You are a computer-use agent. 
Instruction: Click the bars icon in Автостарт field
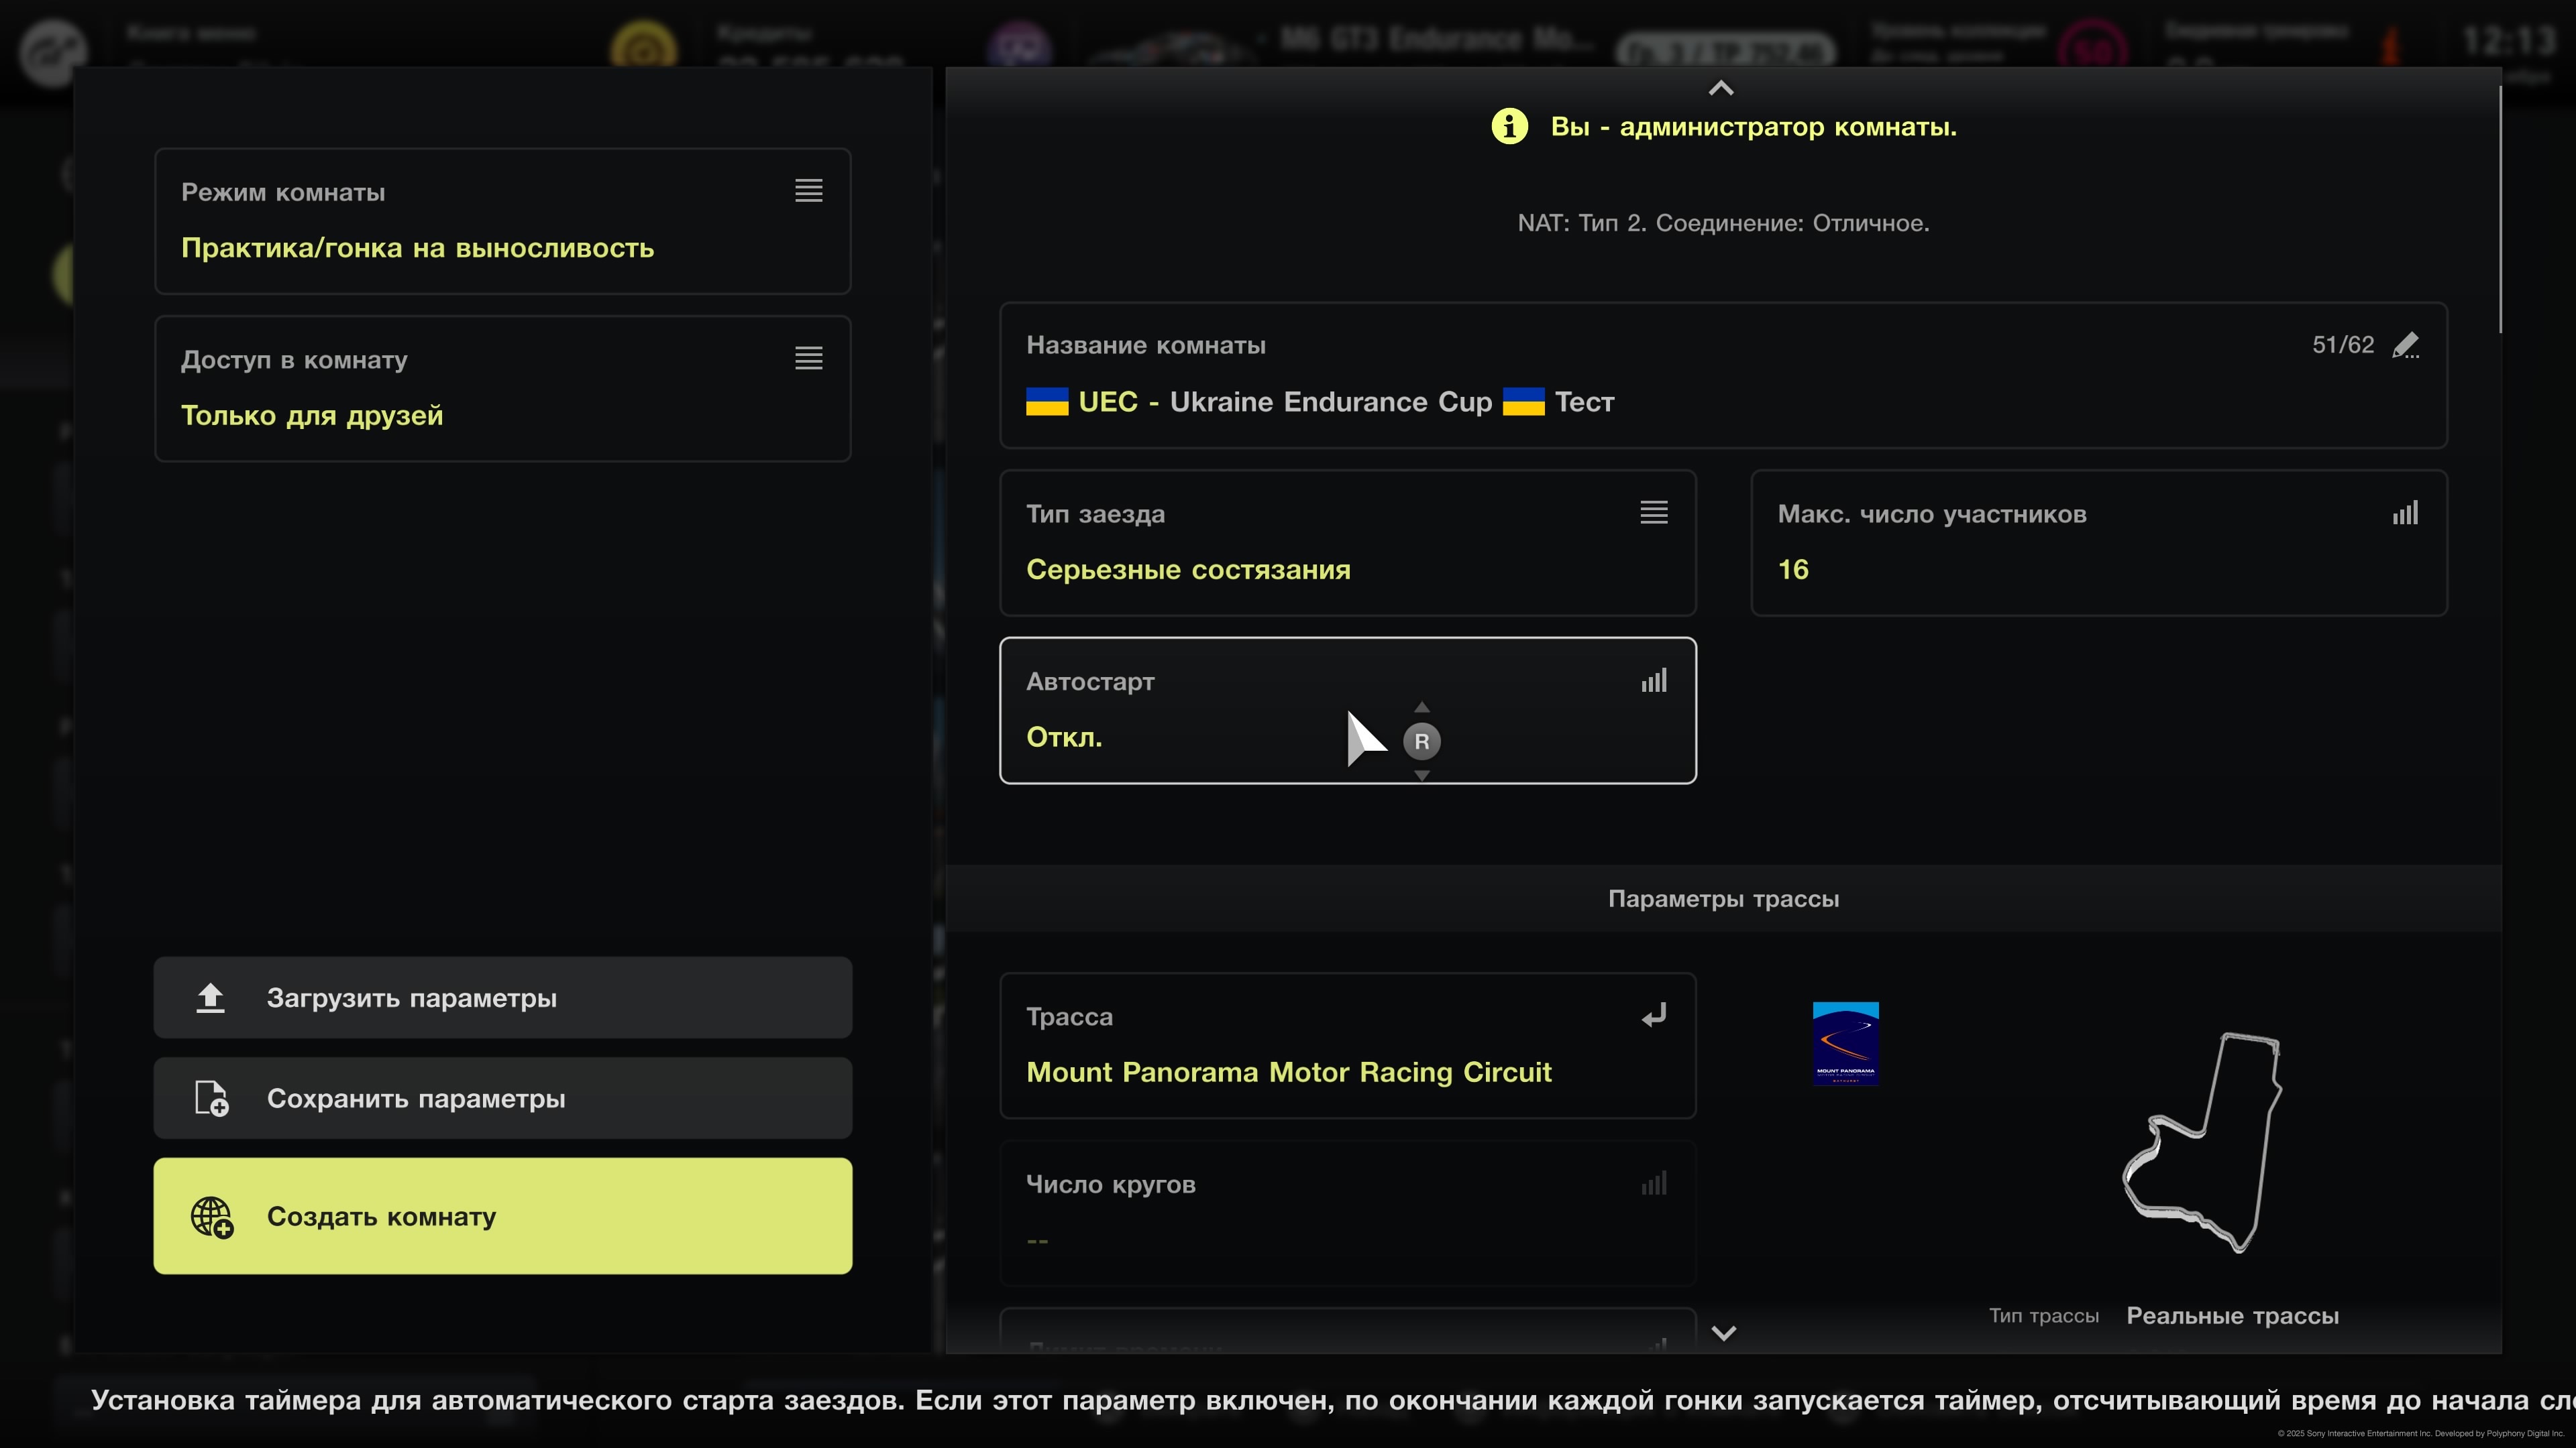pyautogui.click(x=1653, y=680)
